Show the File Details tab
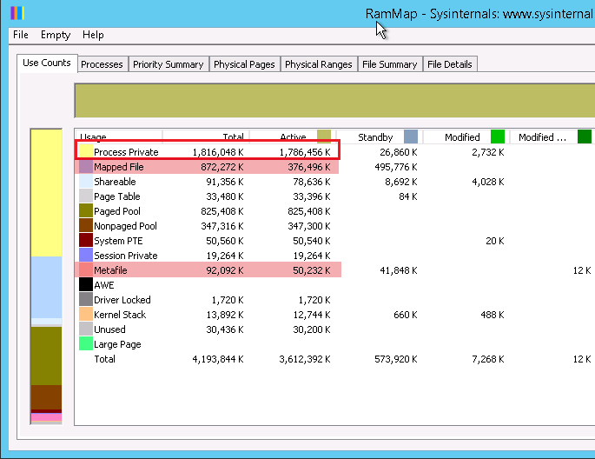Image resolution: width=595 pixels, height=459 pixels. coord(450,64)
